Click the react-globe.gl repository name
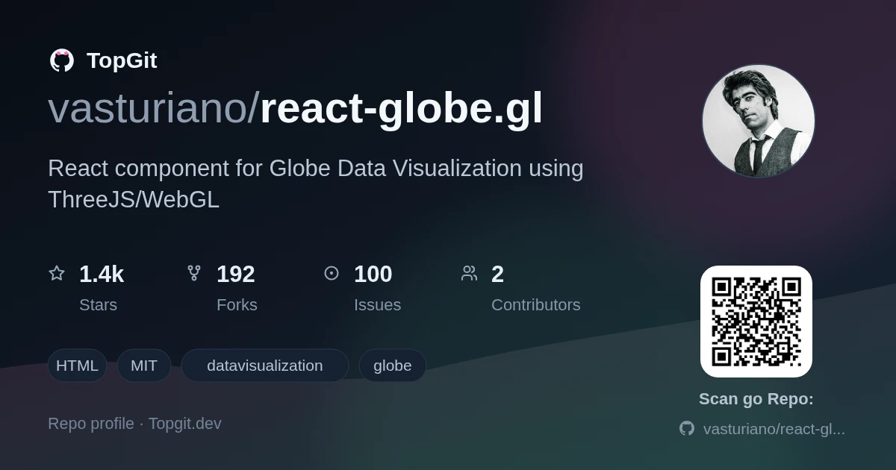896x470 pixels. (401, 109)
